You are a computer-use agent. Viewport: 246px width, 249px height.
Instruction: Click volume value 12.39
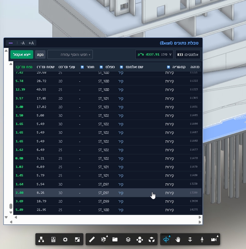(x=20, y=89)
